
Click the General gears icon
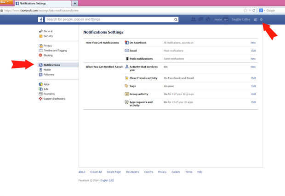click(41, 31)
